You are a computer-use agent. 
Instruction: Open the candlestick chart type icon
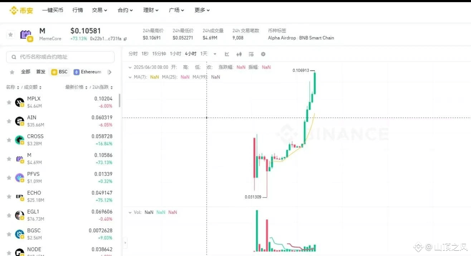click(x=239, y=54)
